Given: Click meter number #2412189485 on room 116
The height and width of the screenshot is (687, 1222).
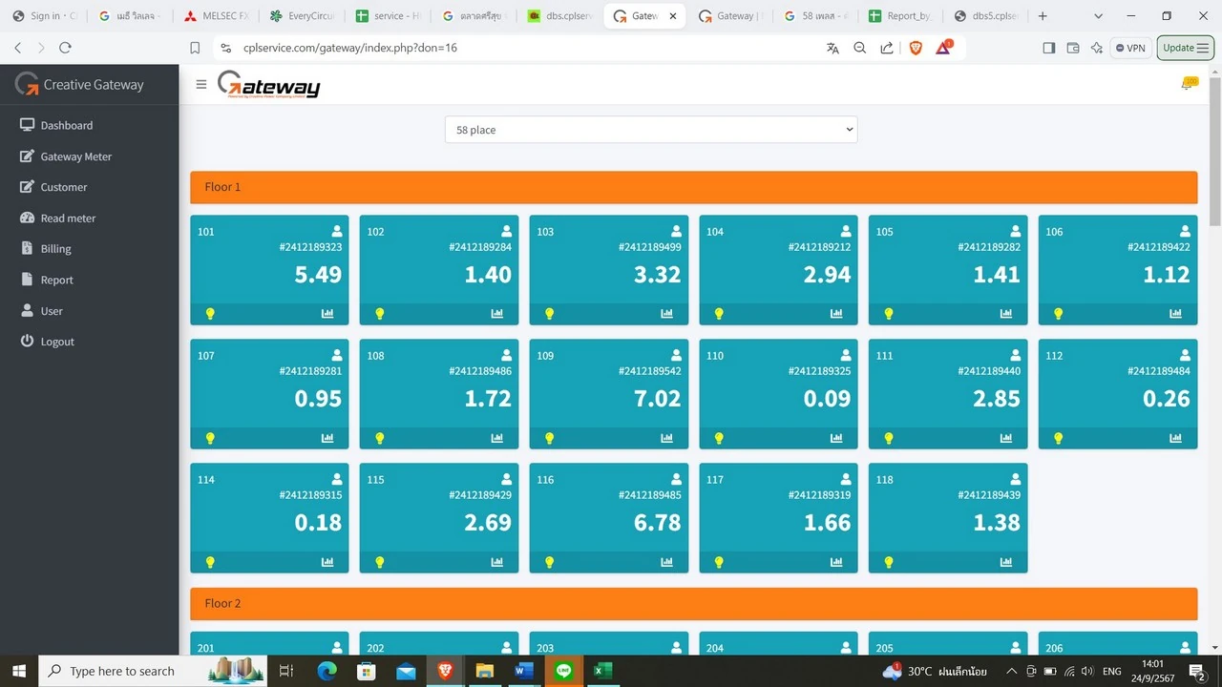Looking at the screenshot, I should 650,495.
